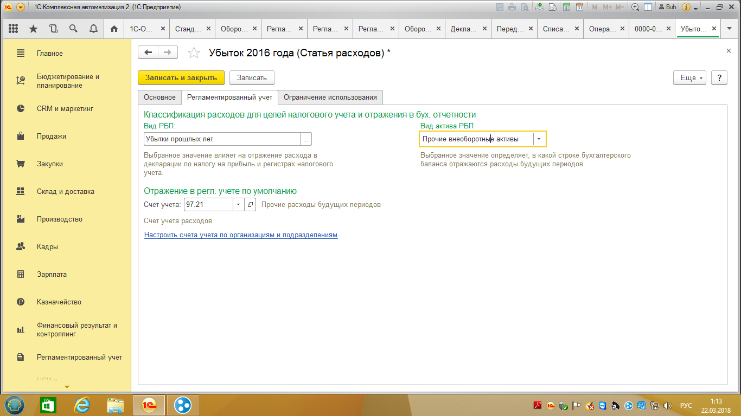Open the list of all open tabs dropdown
The image size is (741, 416).
[730, 29]
